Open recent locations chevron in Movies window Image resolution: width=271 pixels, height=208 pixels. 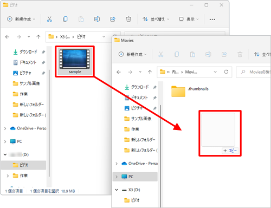140,72
